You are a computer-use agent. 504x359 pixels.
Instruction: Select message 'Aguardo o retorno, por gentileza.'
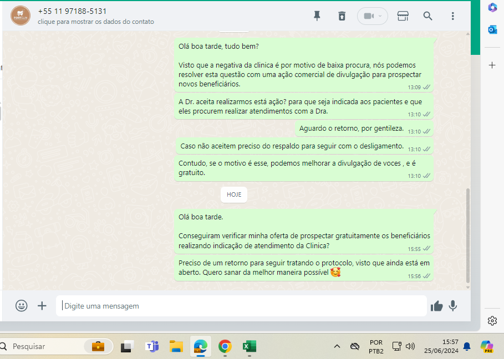(x=364, y=129)
